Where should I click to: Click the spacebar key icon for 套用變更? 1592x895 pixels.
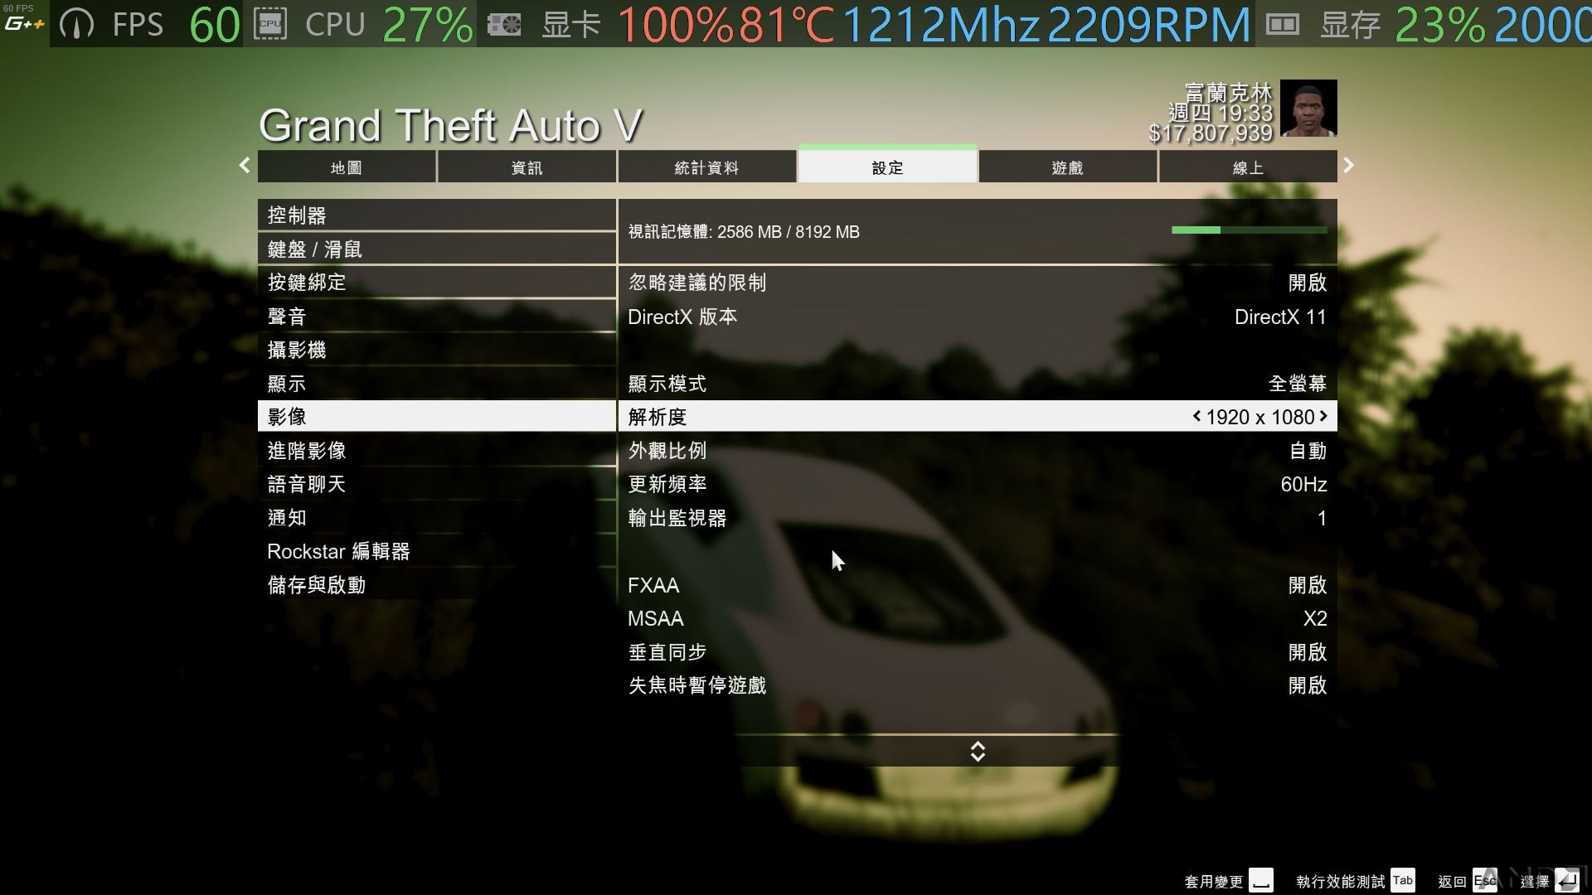coord(1261,880)
